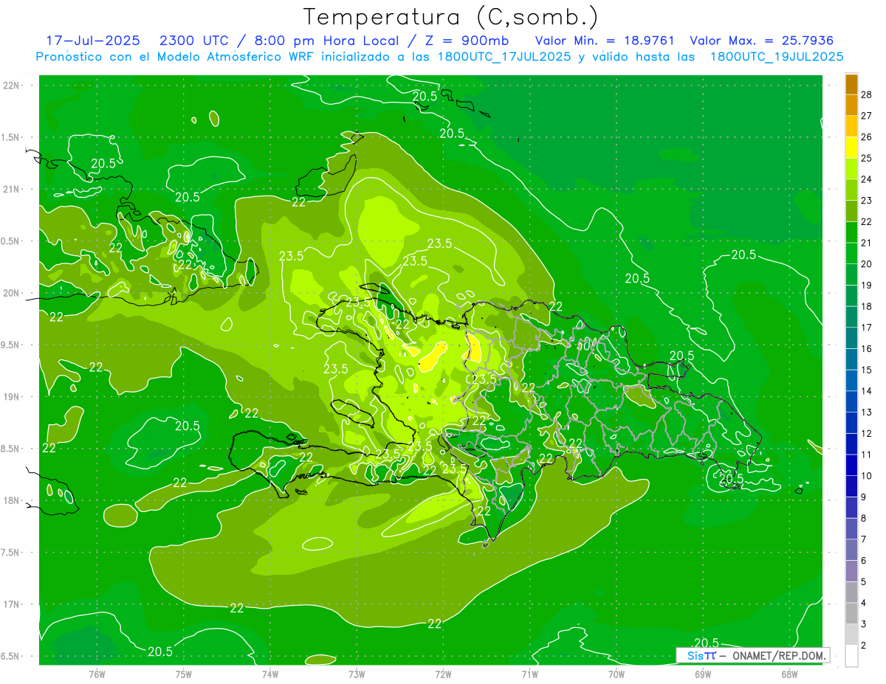Click the 'Temperatura (C,somb.)' map title
The height and width of the screenshot is (684, 886).
point(450,18)
